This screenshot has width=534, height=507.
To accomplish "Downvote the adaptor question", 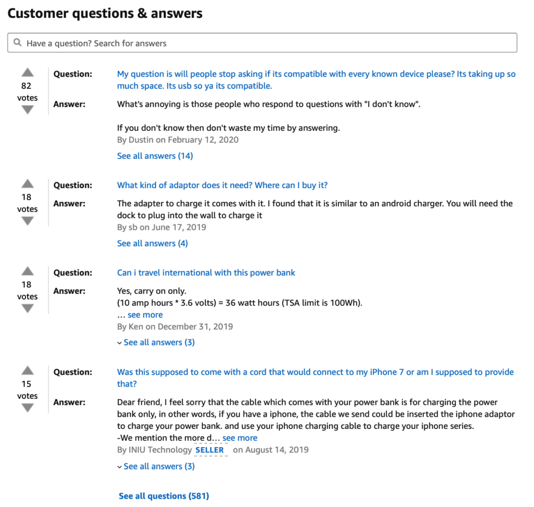I will pos(28,221).
